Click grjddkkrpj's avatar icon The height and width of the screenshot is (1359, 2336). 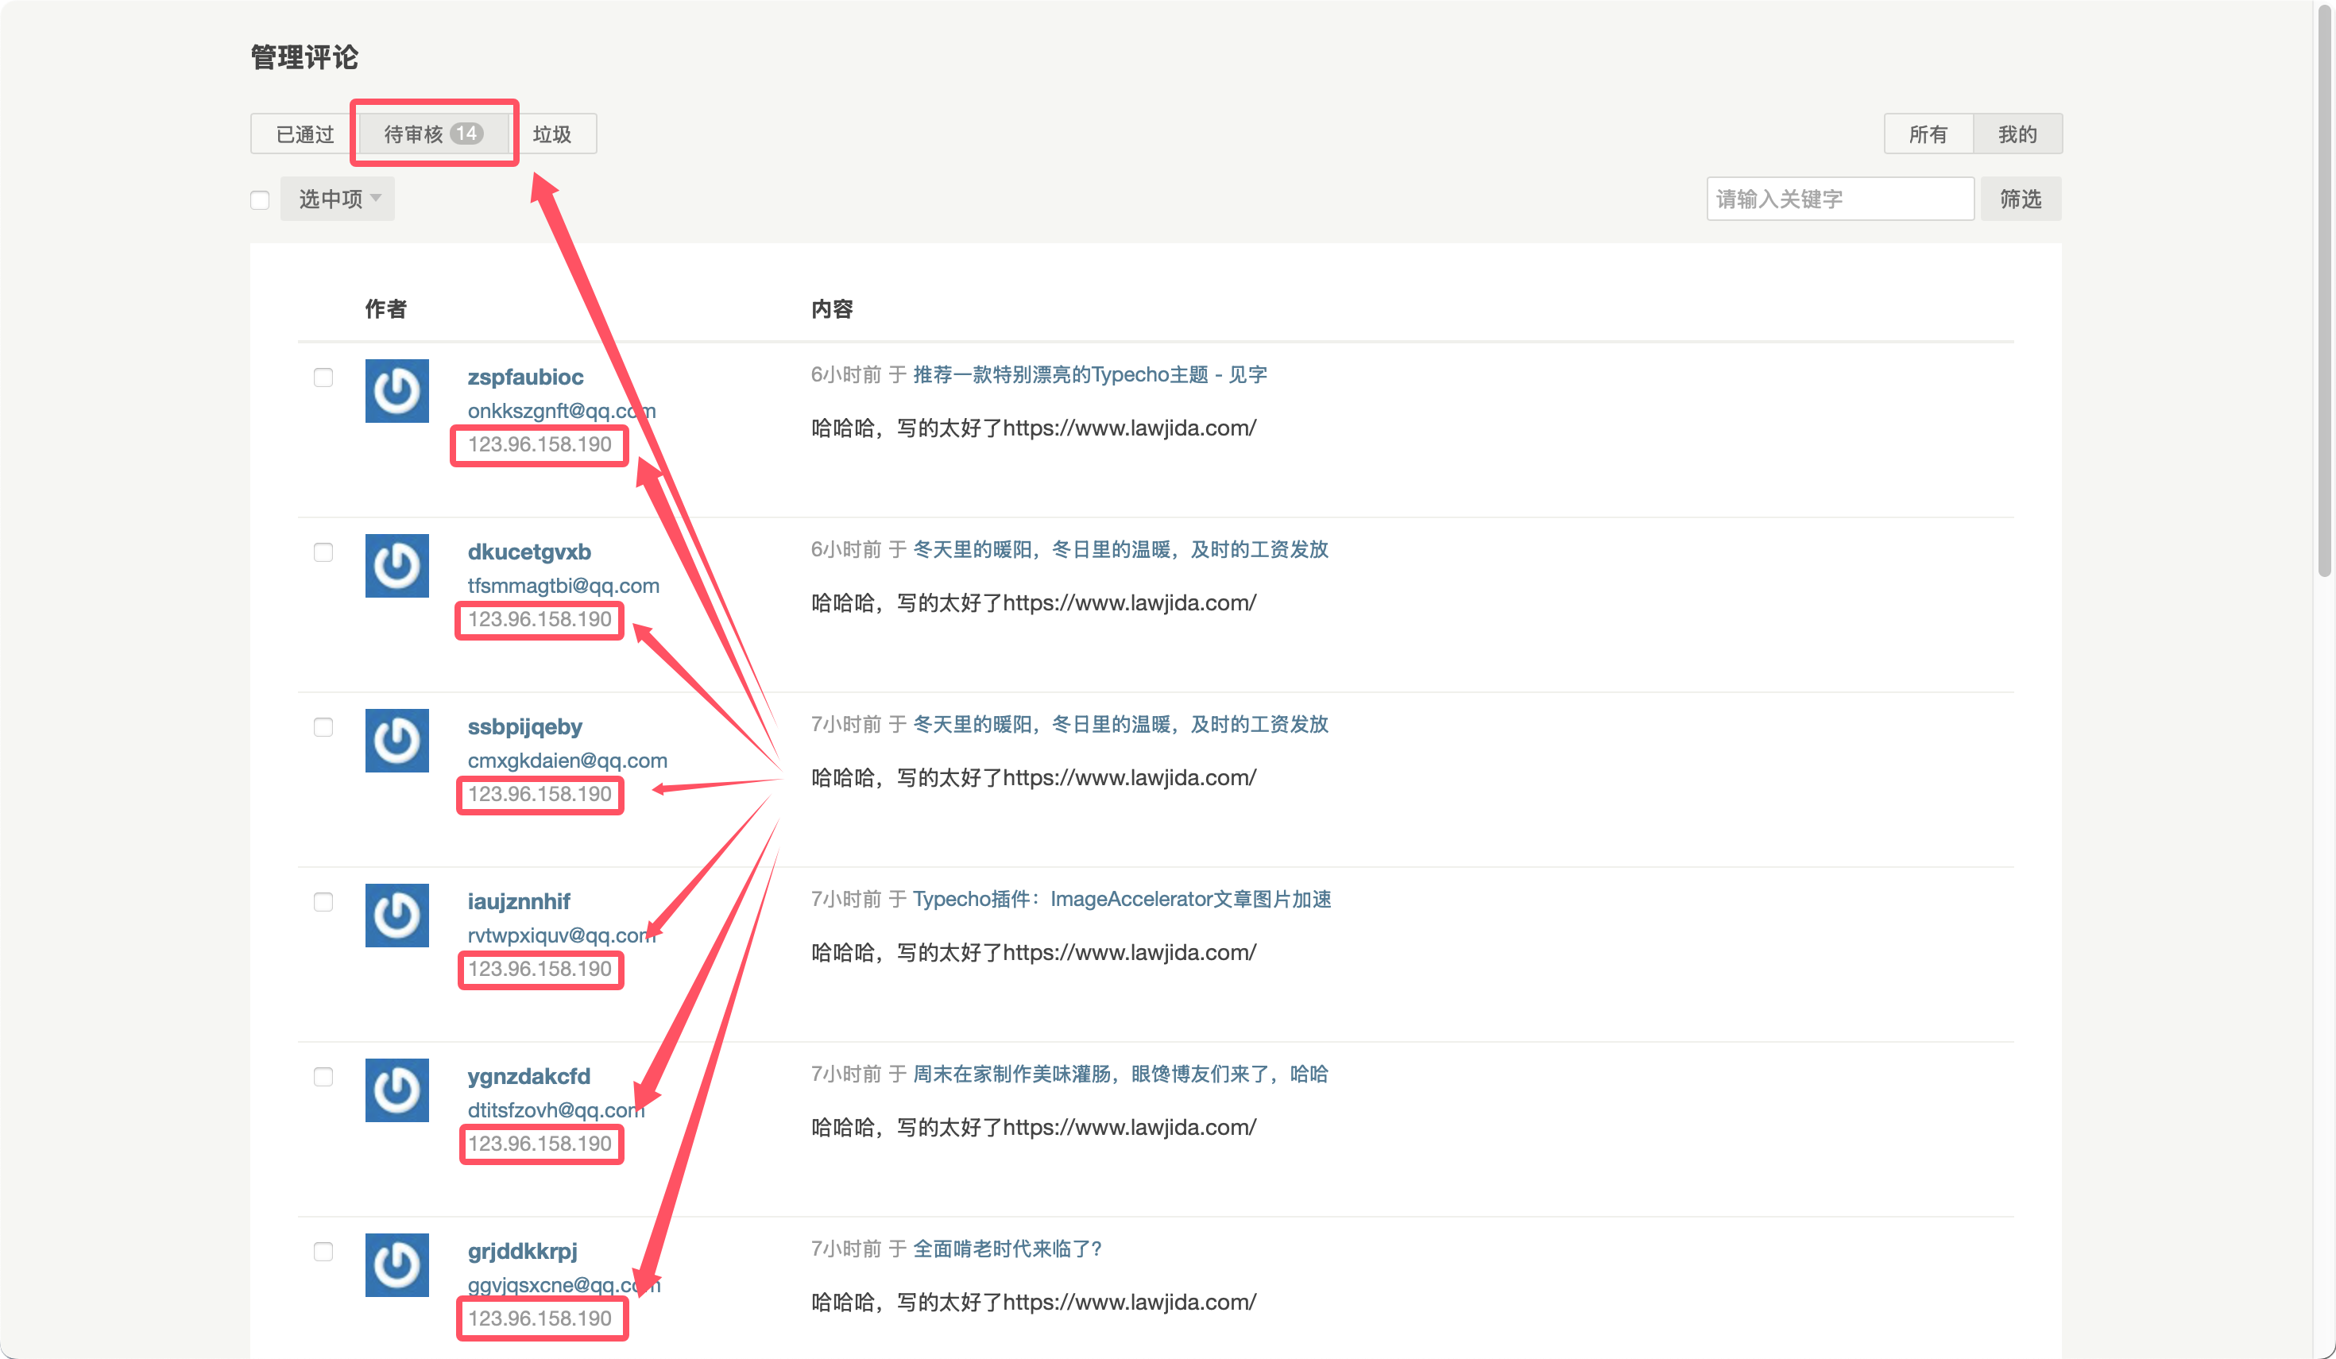pos(396,1264)
